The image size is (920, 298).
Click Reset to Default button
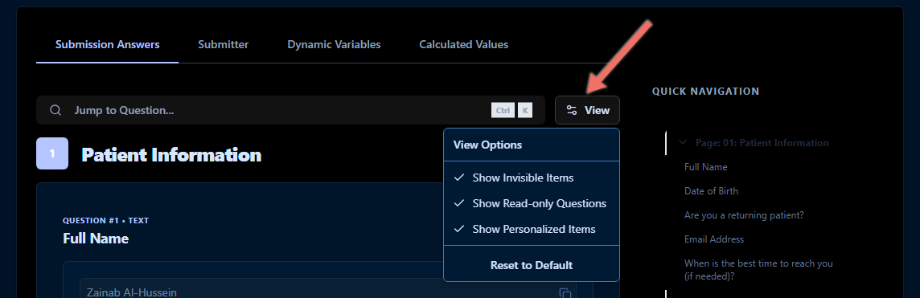(x=531, y=264)
